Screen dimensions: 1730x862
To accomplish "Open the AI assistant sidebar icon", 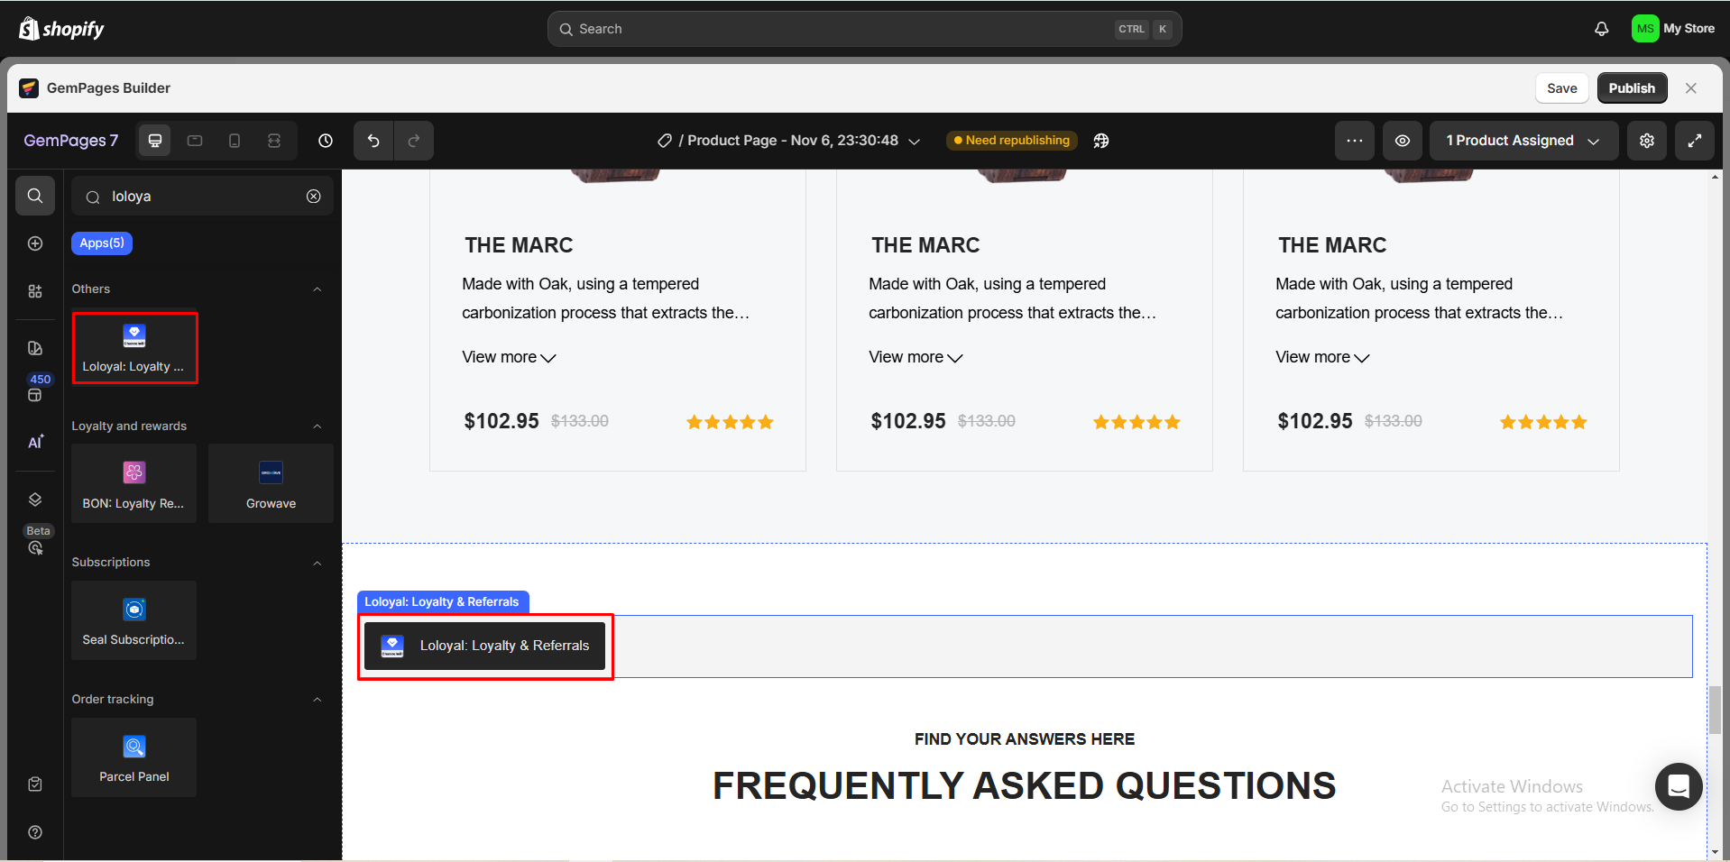I will coord(35,442).
